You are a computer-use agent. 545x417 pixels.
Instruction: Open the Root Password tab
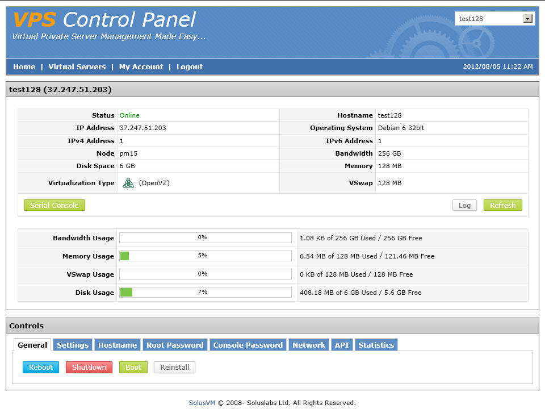(x=175, y=345)
